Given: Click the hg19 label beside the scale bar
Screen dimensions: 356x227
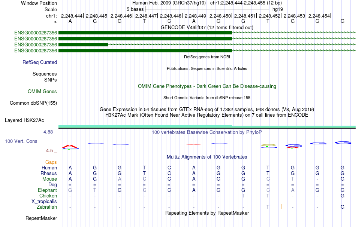Looking at the screenshot, I should [x=278, y=9].
